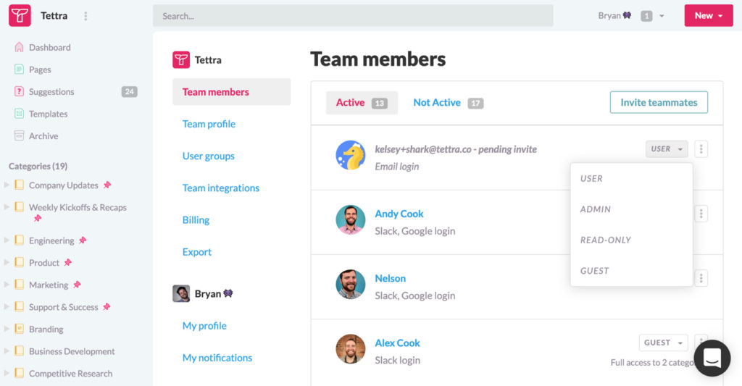Click the Invite teammates button
This screenshot has height=386, width=742.
(x=658, y=103)
